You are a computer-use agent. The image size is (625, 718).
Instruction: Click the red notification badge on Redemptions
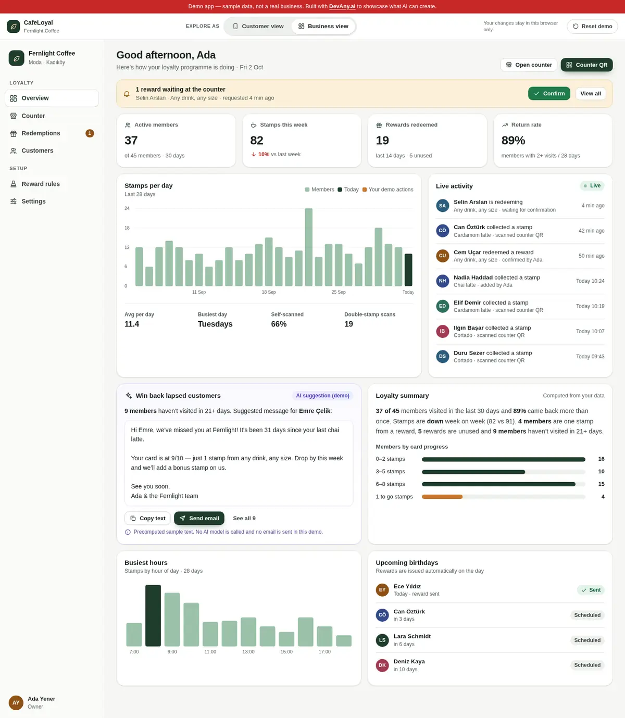(90, 133)
